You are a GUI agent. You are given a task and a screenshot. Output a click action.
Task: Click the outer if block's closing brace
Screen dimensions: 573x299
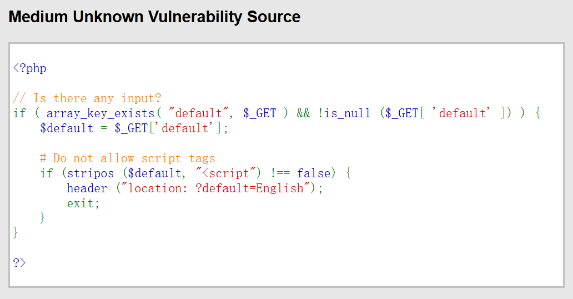click(16, 233)
